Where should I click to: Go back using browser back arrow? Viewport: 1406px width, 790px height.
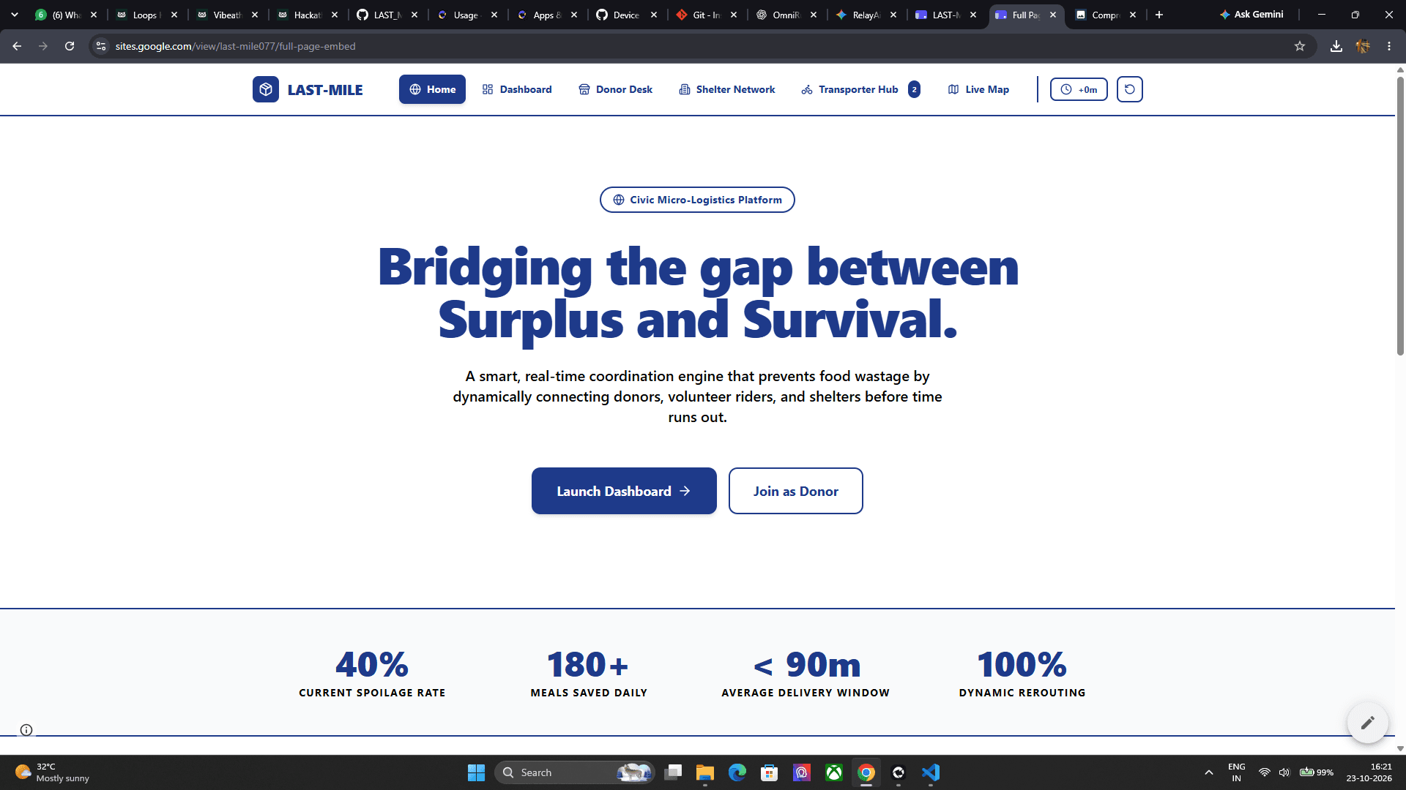click(17, 46)
